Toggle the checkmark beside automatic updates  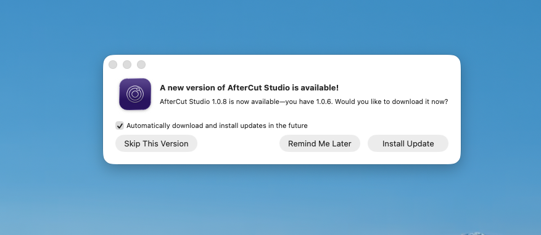(x=120, y=125)
